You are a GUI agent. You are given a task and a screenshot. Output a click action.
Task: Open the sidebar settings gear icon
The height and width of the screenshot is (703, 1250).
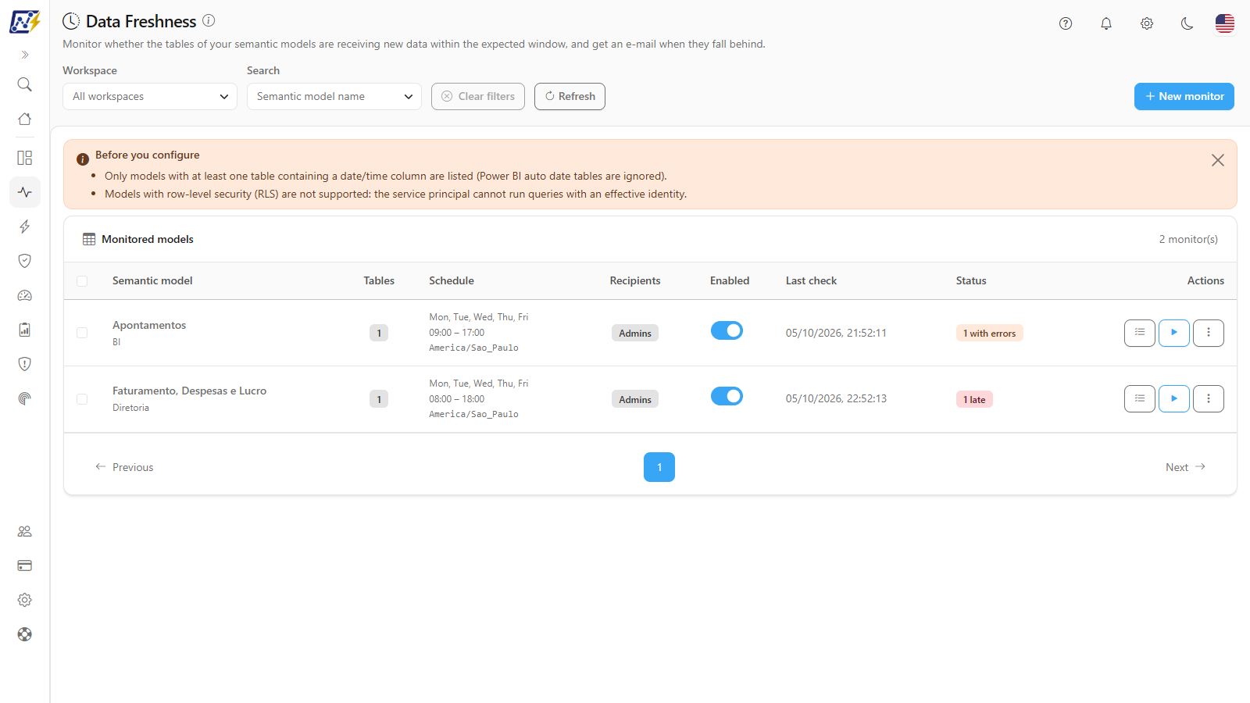pos(25,600)
